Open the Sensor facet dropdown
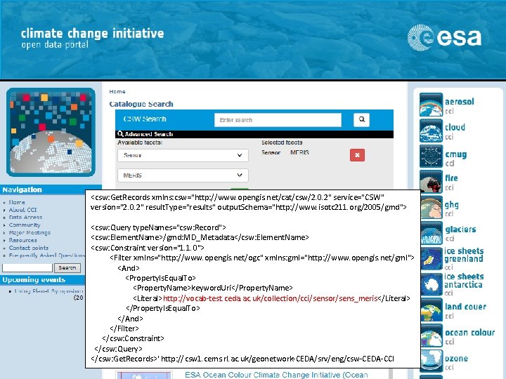This screenshot has height=379, width=506. 183,155
